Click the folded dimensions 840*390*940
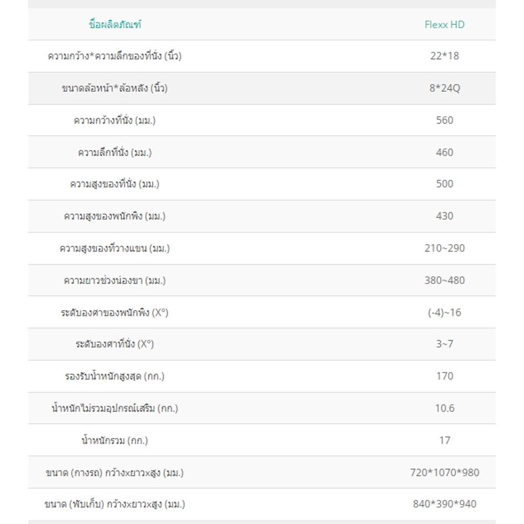This screenshot has height=524, width=524. pos(444,504)
